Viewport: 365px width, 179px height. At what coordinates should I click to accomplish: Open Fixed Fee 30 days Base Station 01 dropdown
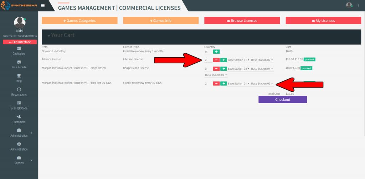point(238,84)
